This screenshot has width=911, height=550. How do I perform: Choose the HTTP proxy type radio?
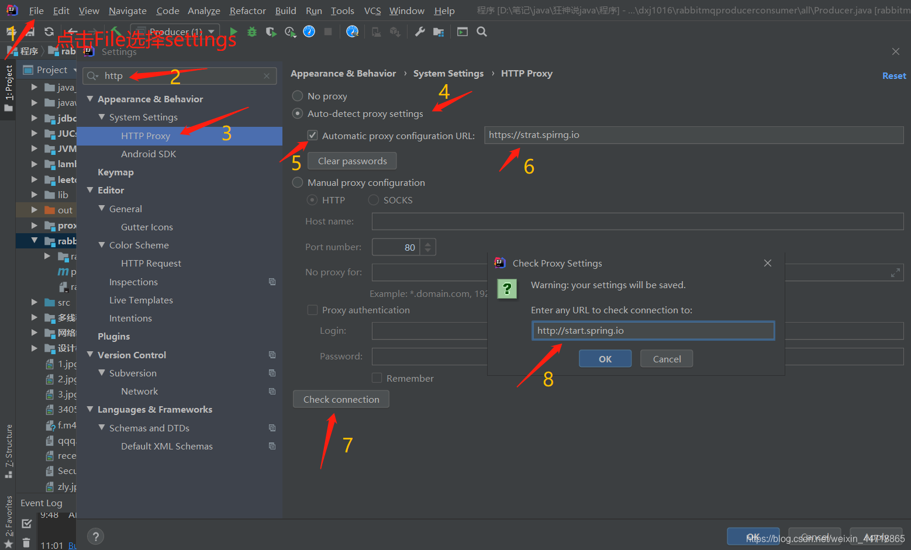[312, 200]
